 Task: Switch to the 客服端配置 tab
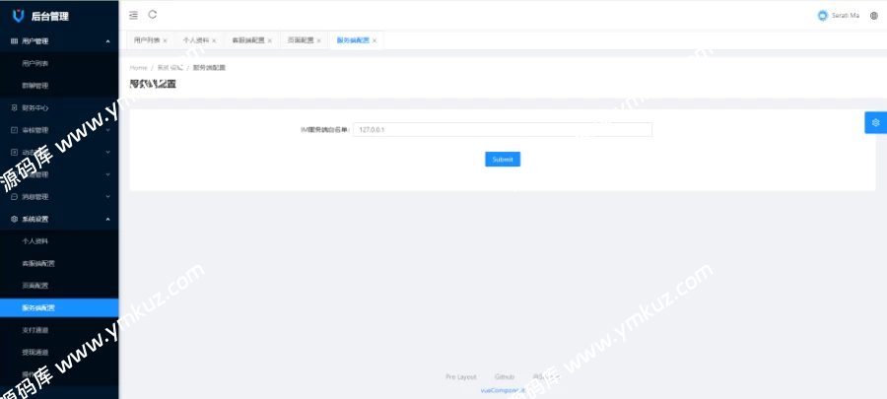pos(248,40)
